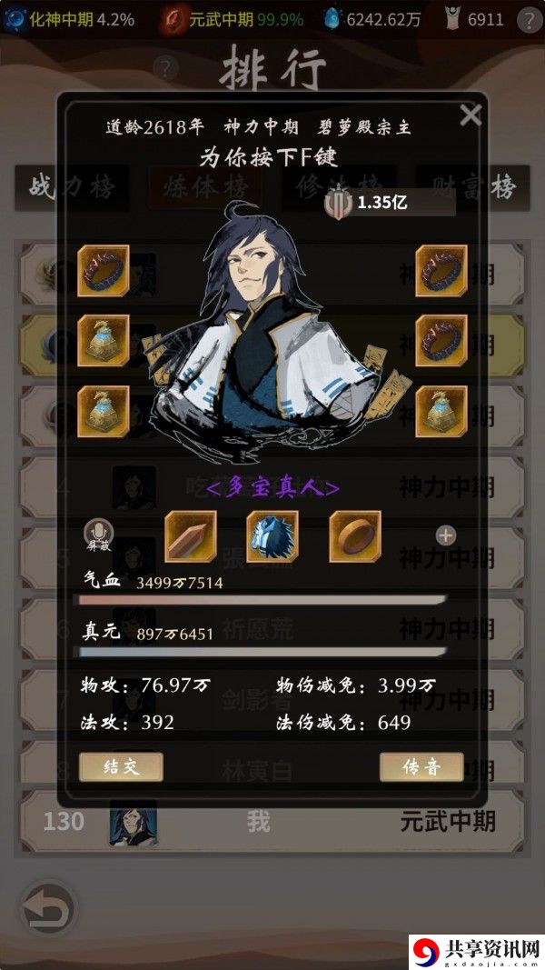Viewport: 545px width, 970px height.
Task: Toggle the 屏蔽 microphone mute button
Action: [x=98, y=535]
